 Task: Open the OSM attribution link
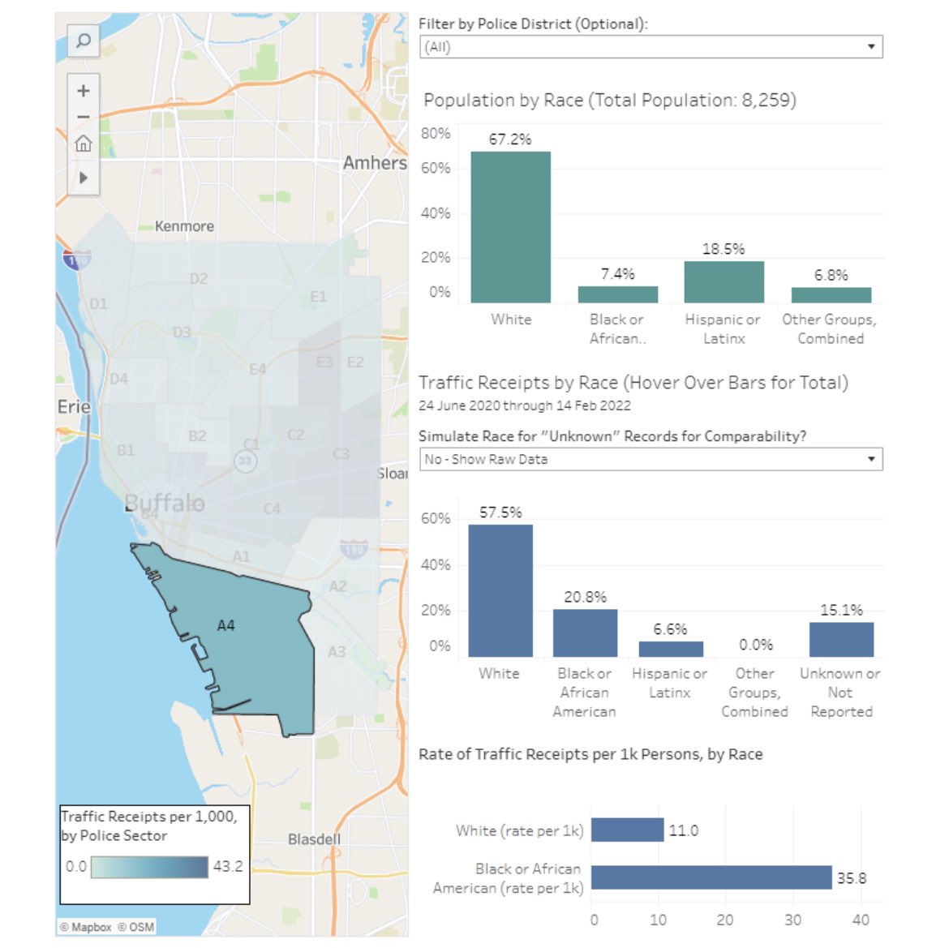click(x=136, y=927)
